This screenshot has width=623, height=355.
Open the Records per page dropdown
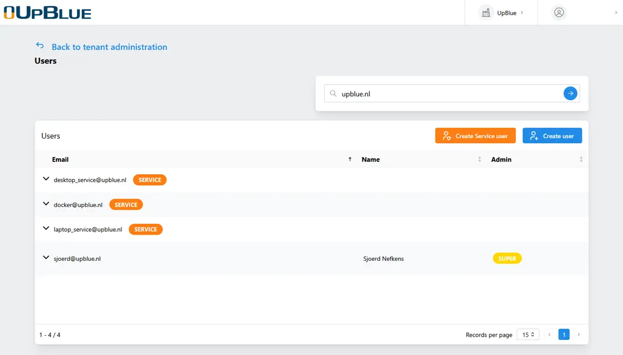click(x=528, y=335)
